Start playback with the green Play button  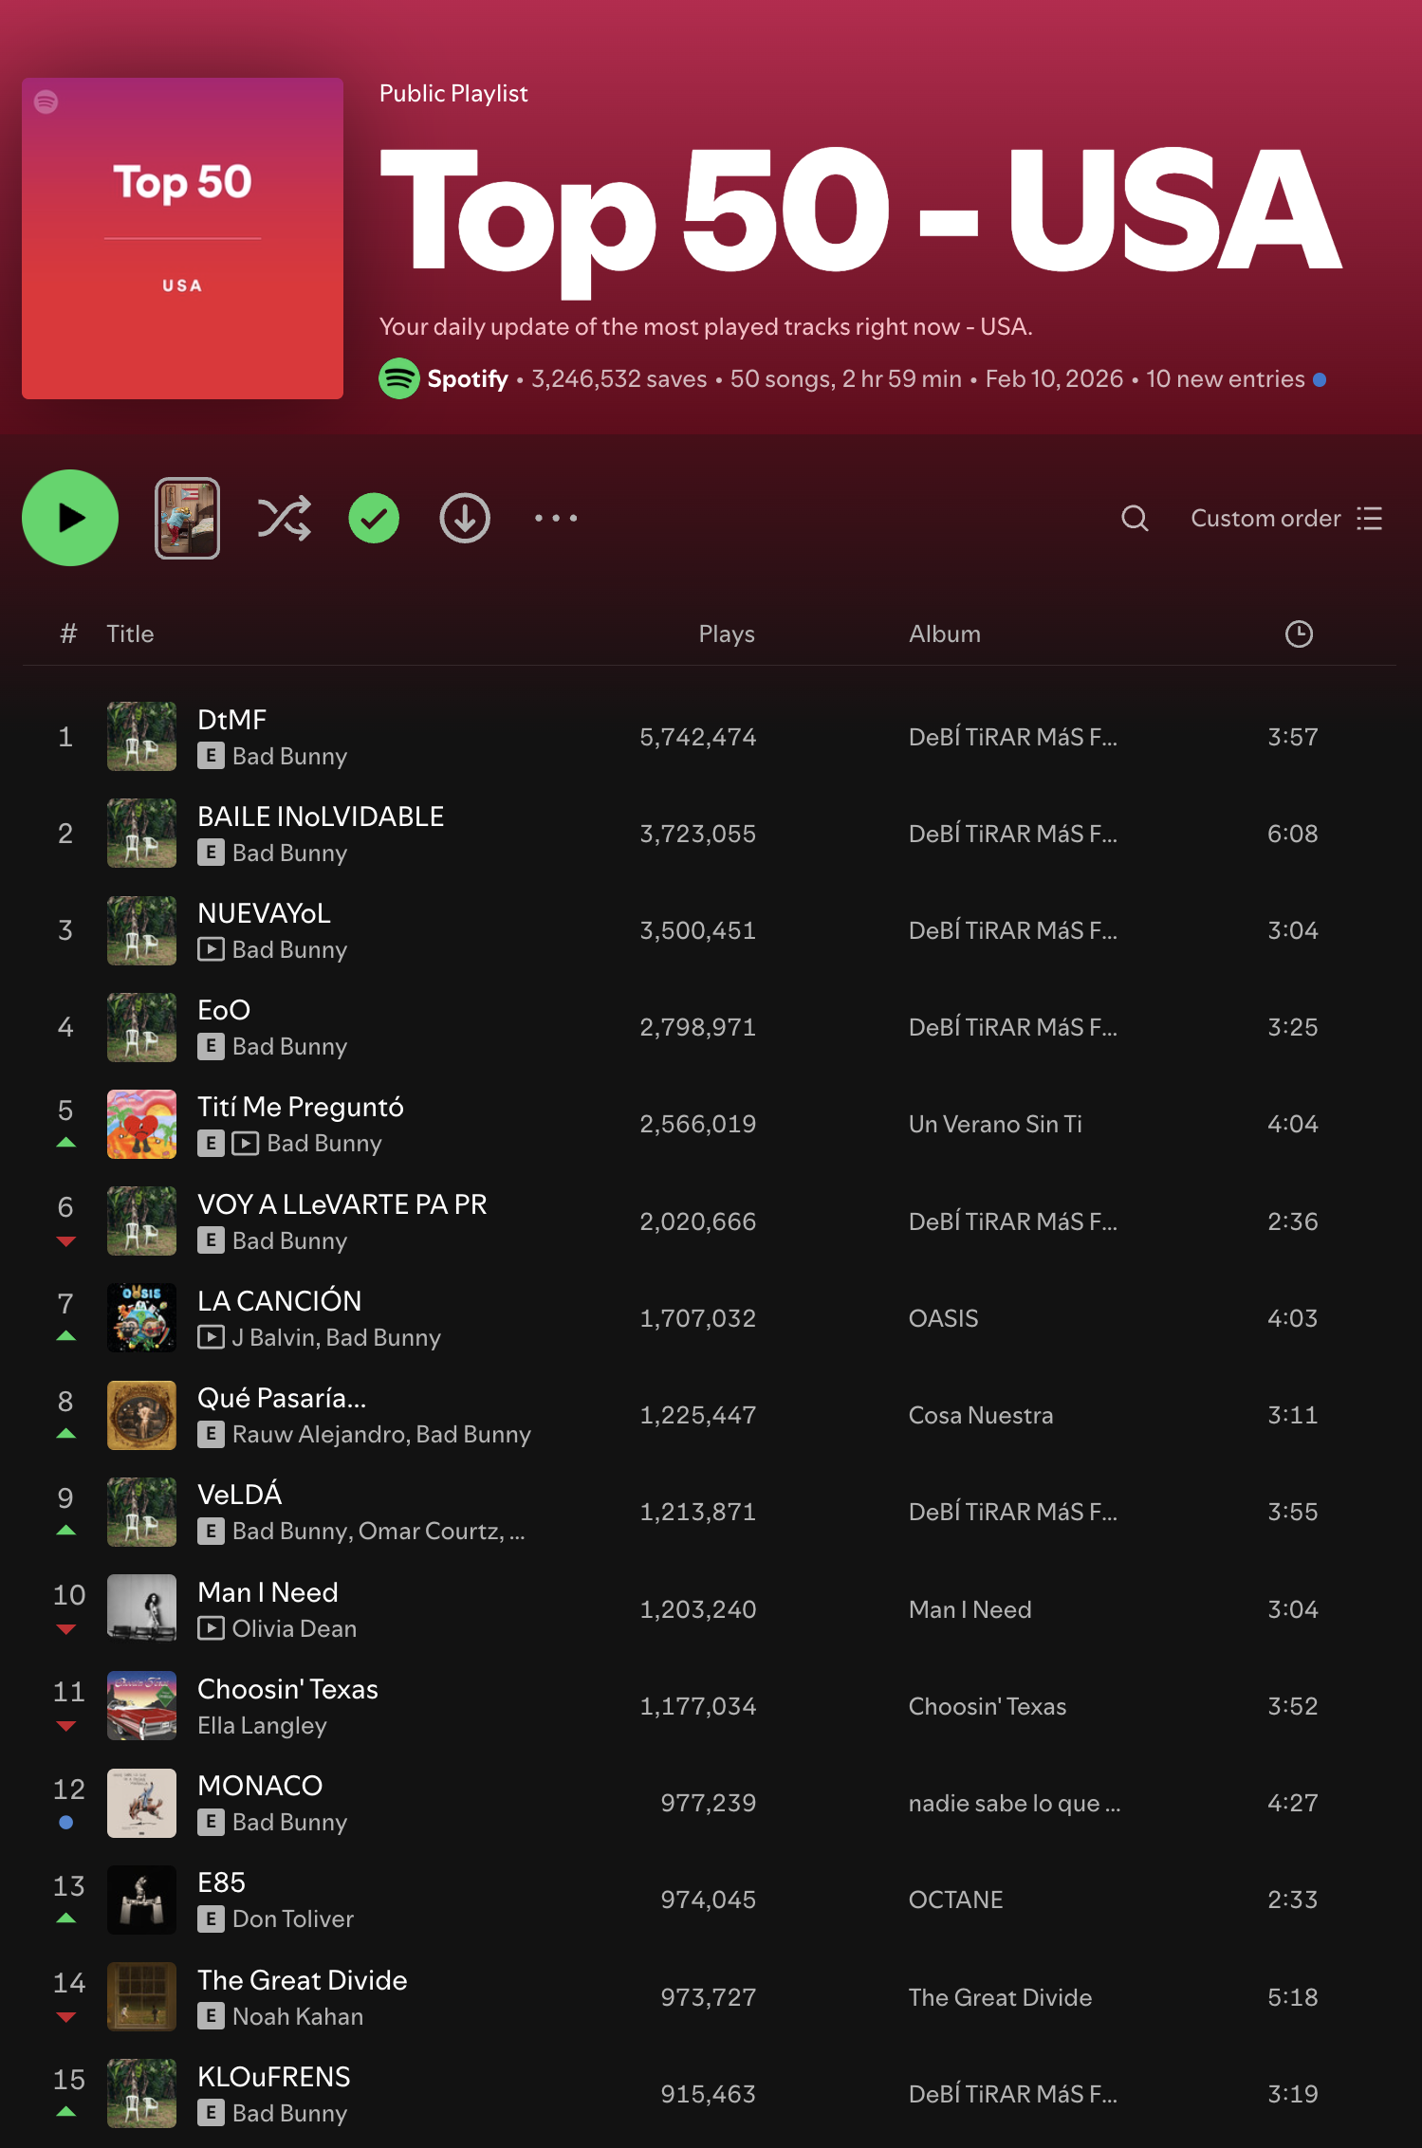pos(70,518)
